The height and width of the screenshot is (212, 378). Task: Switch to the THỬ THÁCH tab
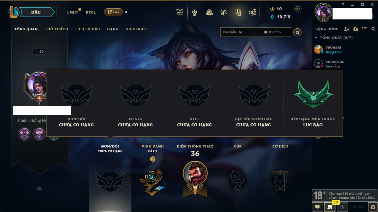(56, 29)
